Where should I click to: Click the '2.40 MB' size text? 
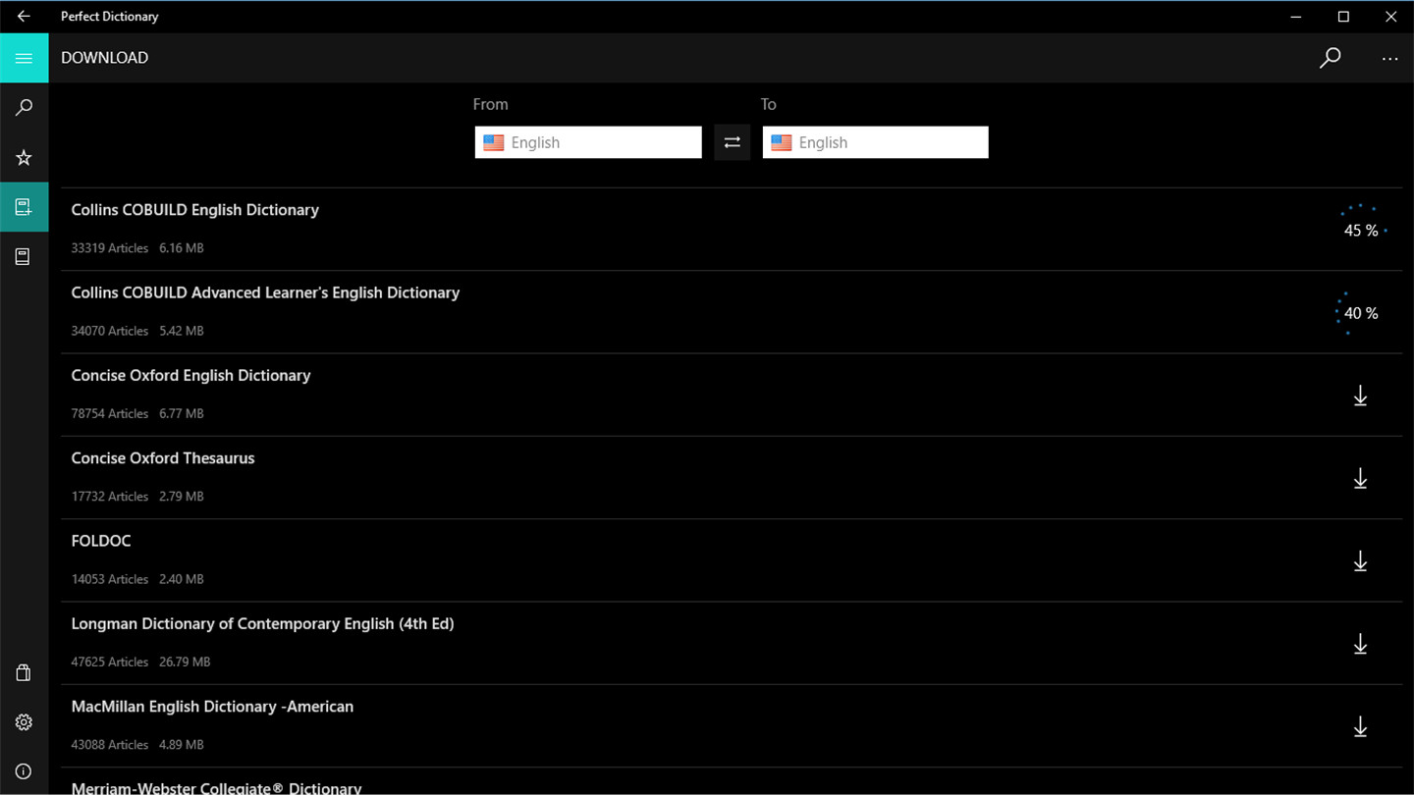coord(182,579)
